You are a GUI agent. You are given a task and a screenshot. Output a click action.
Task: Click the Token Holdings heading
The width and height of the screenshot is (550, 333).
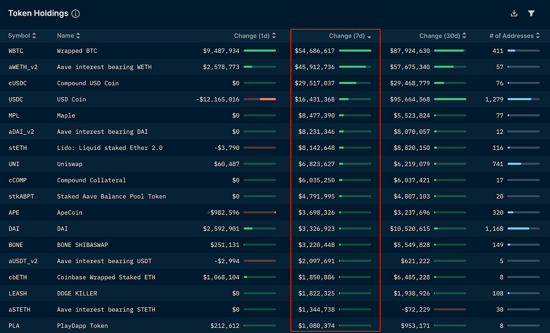38,13
